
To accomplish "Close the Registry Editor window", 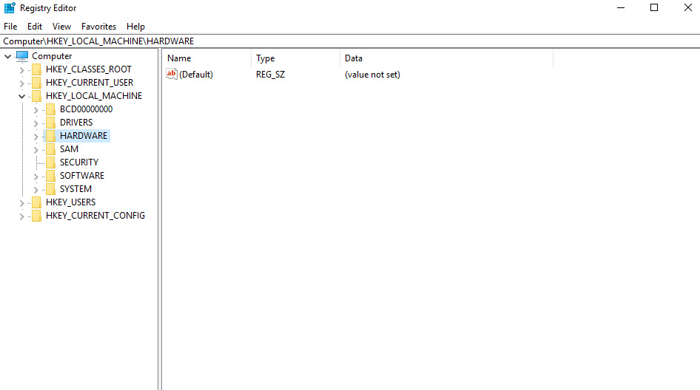I will [688, 8].
